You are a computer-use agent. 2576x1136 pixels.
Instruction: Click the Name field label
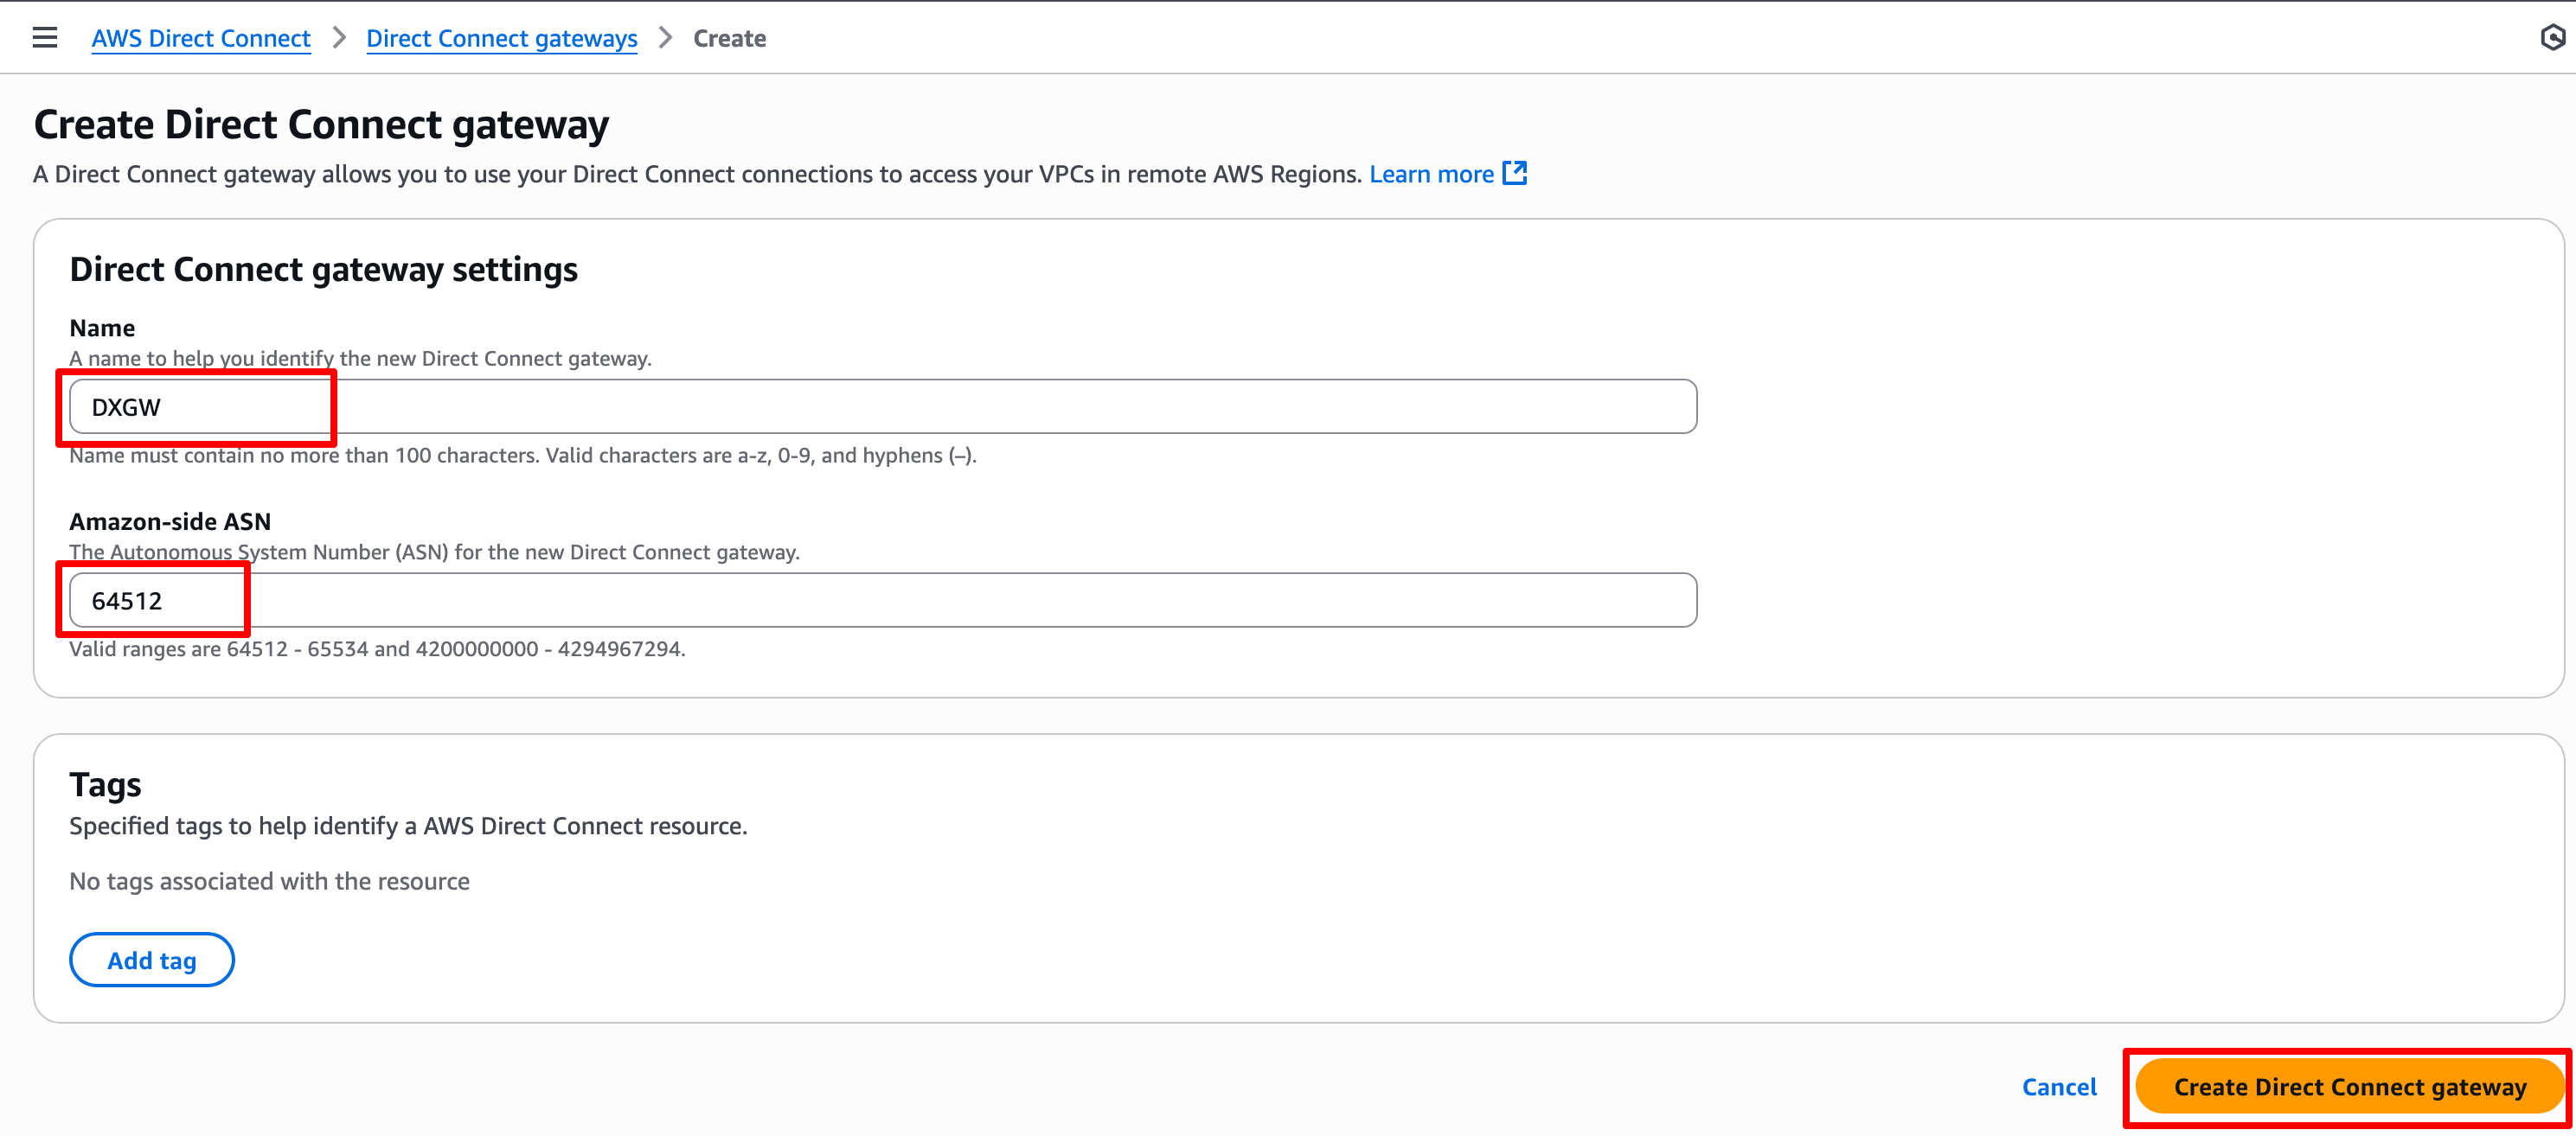pyautogui.click(x=102, y=328)
